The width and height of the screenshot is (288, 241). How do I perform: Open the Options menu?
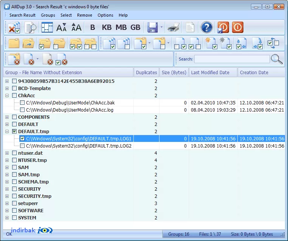click(x=105, y=15)
